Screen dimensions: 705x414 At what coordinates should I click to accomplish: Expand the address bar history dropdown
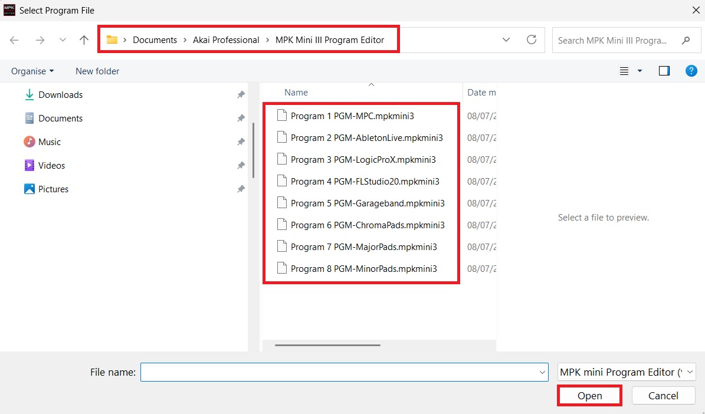[506, 40]
